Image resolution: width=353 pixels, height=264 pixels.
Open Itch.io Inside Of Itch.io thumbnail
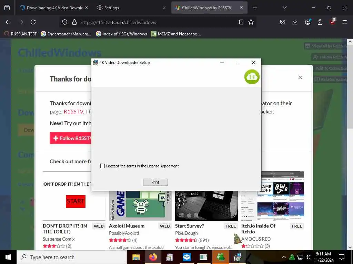(273, 196)
